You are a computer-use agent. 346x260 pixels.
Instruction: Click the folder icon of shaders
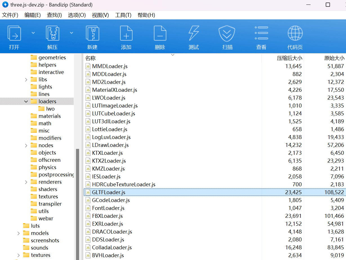(x=34, y=189)
